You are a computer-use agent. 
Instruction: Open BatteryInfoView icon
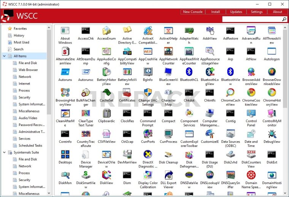pyautogui.click(x=127, y=72)
